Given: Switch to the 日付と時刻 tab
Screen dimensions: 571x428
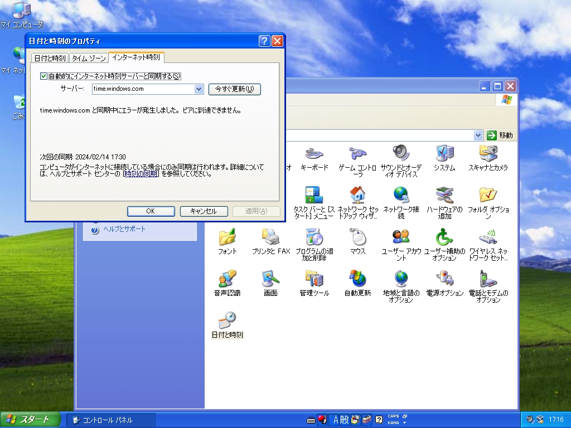Looking at the screenshot, I should click(x=50, y=58).
